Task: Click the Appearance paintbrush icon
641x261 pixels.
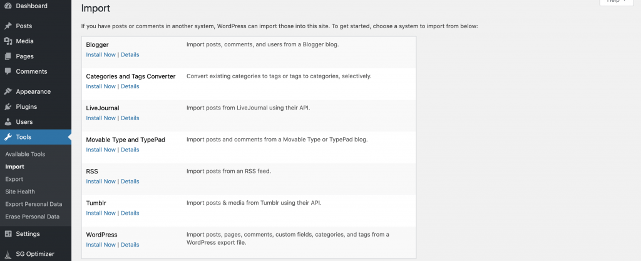Action: click(x=8, y=91)
